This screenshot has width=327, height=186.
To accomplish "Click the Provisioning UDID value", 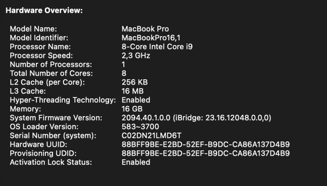I will 205,153.
